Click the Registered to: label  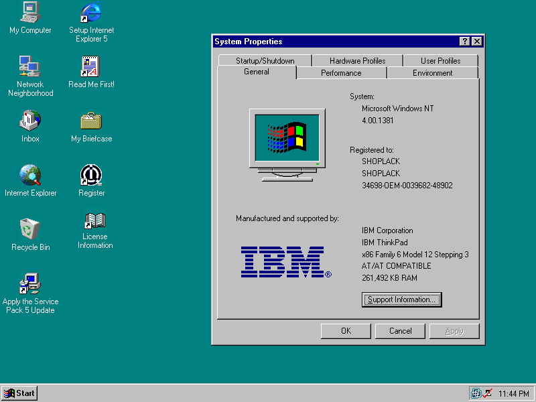pyautogui.click(x=372, y=150)
